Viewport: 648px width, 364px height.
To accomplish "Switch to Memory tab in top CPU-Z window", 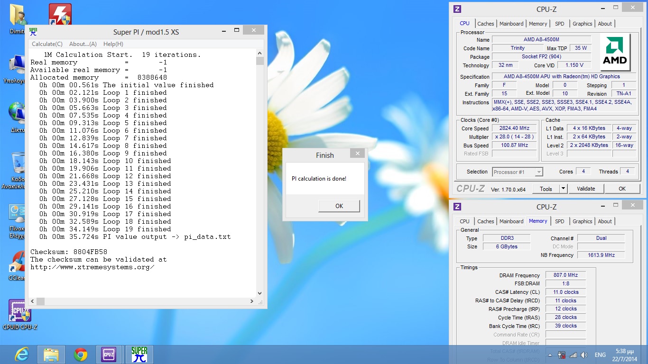I will click(x=538, y=24).
